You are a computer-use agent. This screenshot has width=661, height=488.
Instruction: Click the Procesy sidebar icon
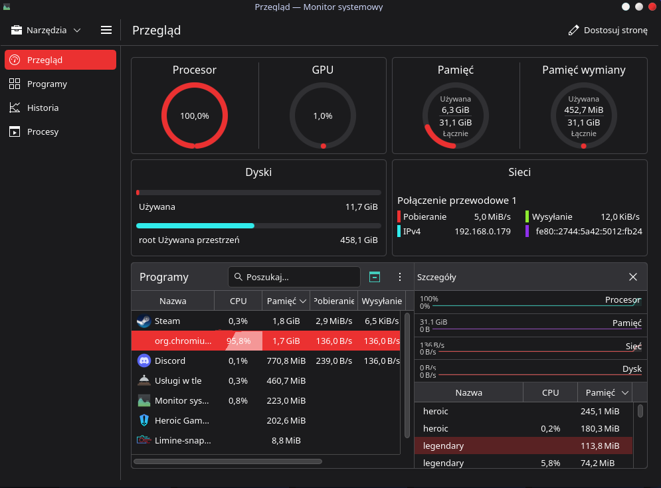pyautogui.click(x=15, y=132)
